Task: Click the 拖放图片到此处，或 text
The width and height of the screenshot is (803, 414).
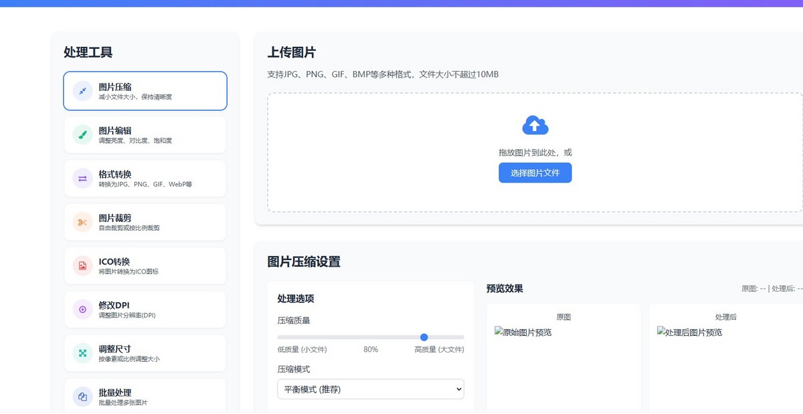Action: click(x=535, y=152)
